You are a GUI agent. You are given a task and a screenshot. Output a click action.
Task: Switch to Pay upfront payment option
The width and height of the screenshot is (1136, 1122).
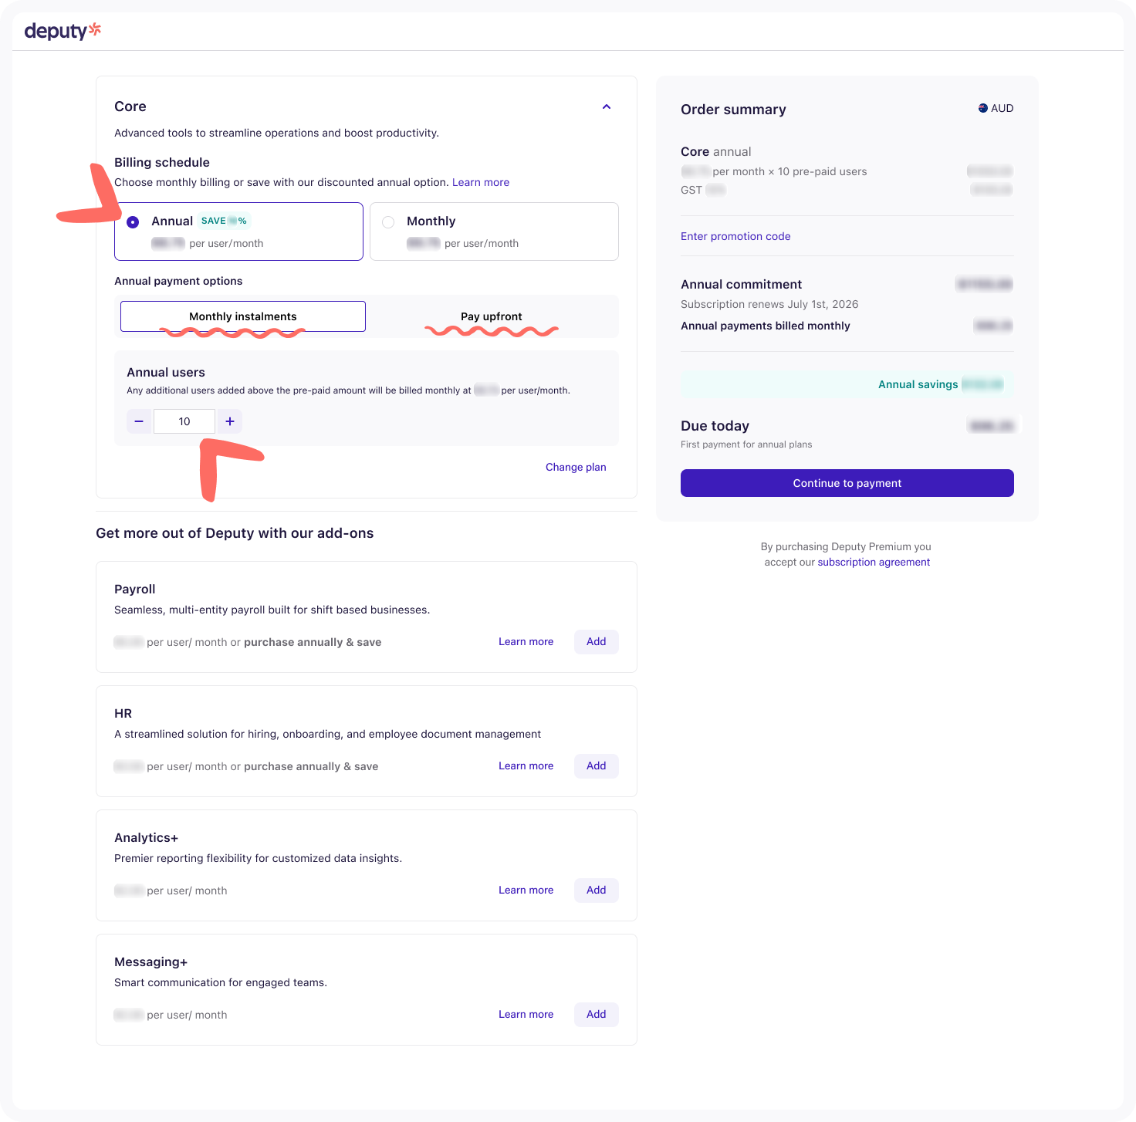pyautogui.click(x=491, y=316)
